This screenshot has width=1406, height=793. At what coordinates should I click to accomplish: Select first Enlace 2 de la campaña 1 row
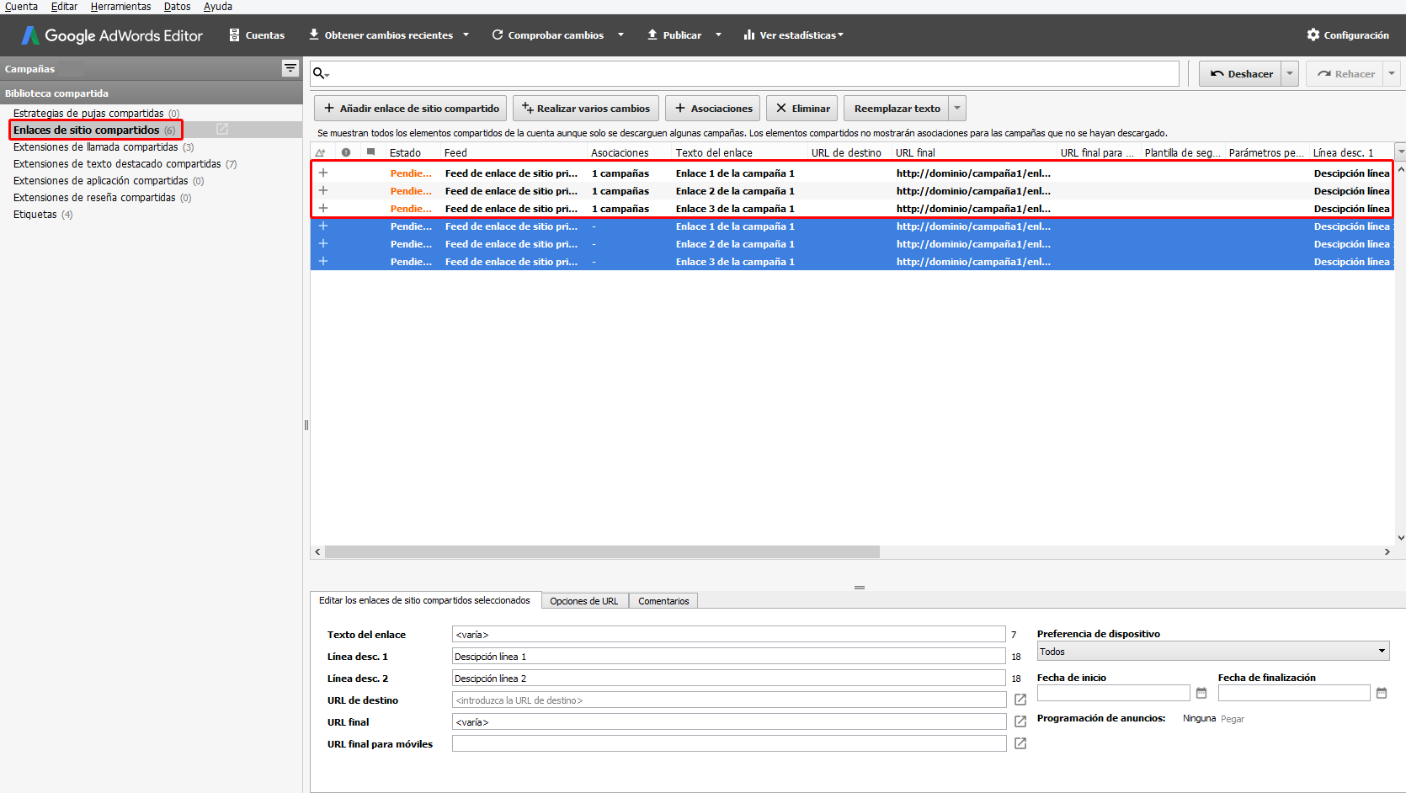852,191
